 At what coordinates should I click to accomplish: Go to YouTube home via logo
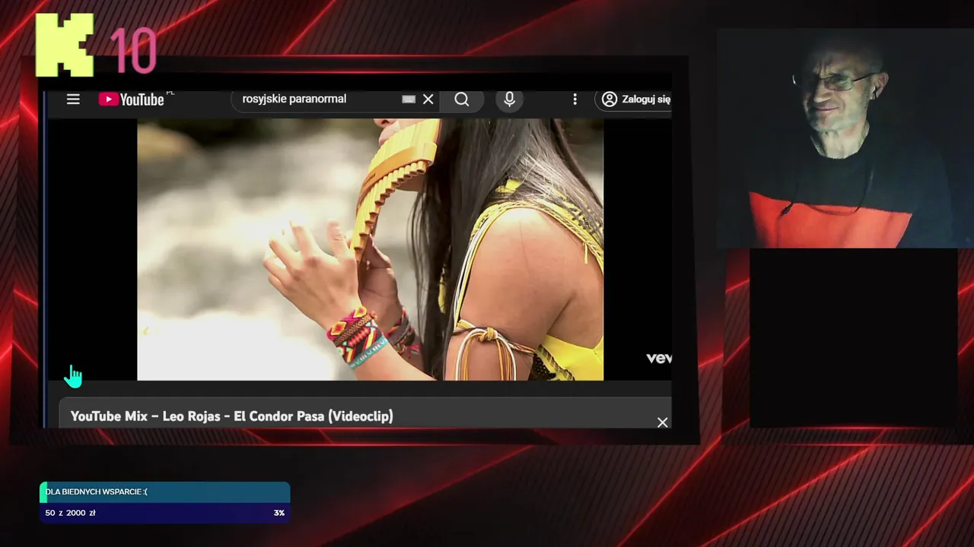(x=131, y=100)
